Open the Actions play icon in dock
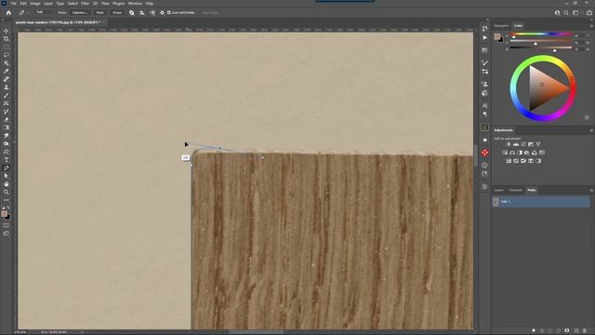This screenshot has width=595, height=335. coord(484,38)
